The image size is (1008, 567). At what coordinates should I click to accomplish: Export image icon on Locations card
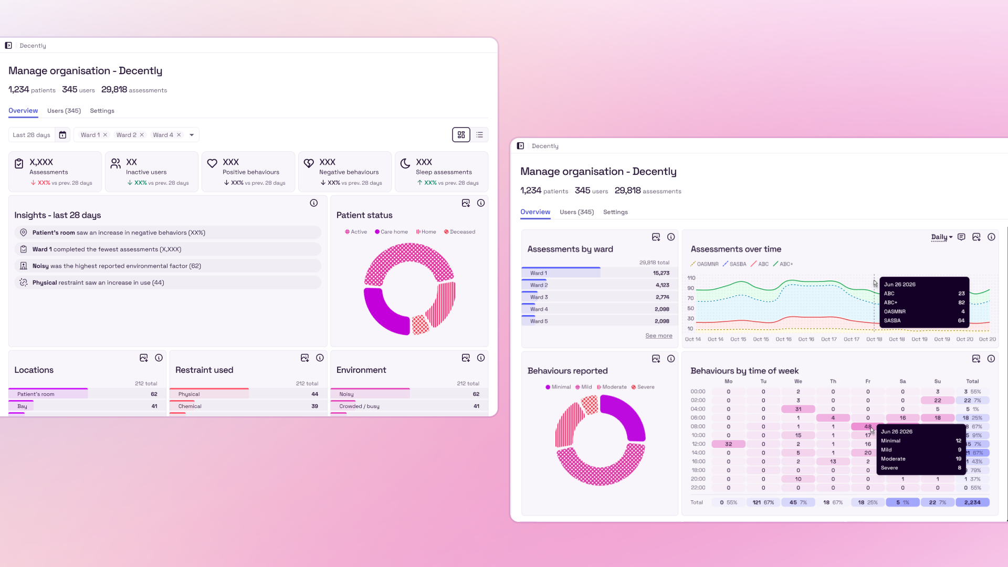click(143, 358)
